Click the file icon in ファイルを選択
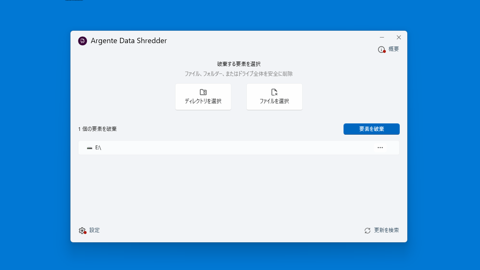480x270 pixels. 274,92
